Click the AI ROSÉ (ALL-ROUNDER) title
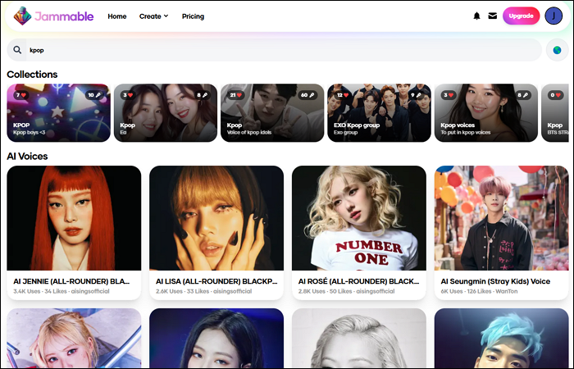 pyautogui.click(x=359, y=281)
